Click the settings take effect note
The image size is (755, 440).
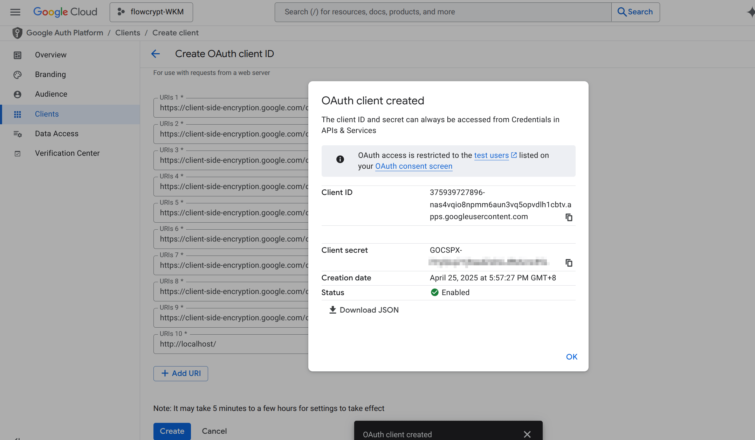coord(269,408)
